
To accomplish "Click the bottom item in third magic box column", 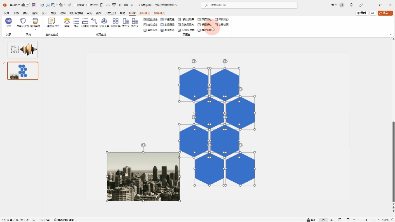I will pos(186,30).
